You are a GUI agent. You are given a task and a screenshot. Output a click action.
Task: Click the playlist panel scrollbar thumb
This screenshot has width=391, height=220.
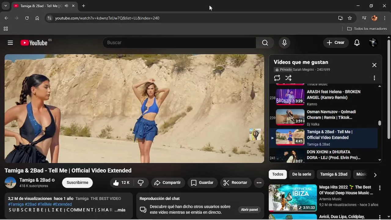380,123
